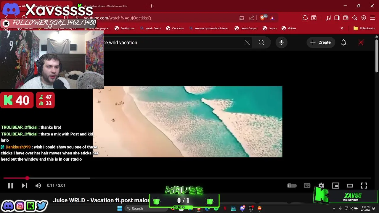Image resolution: width=379 pixels, height=213 pixels.
Task: Open the Windows Start menu
Action: click(x=120, y=209)
